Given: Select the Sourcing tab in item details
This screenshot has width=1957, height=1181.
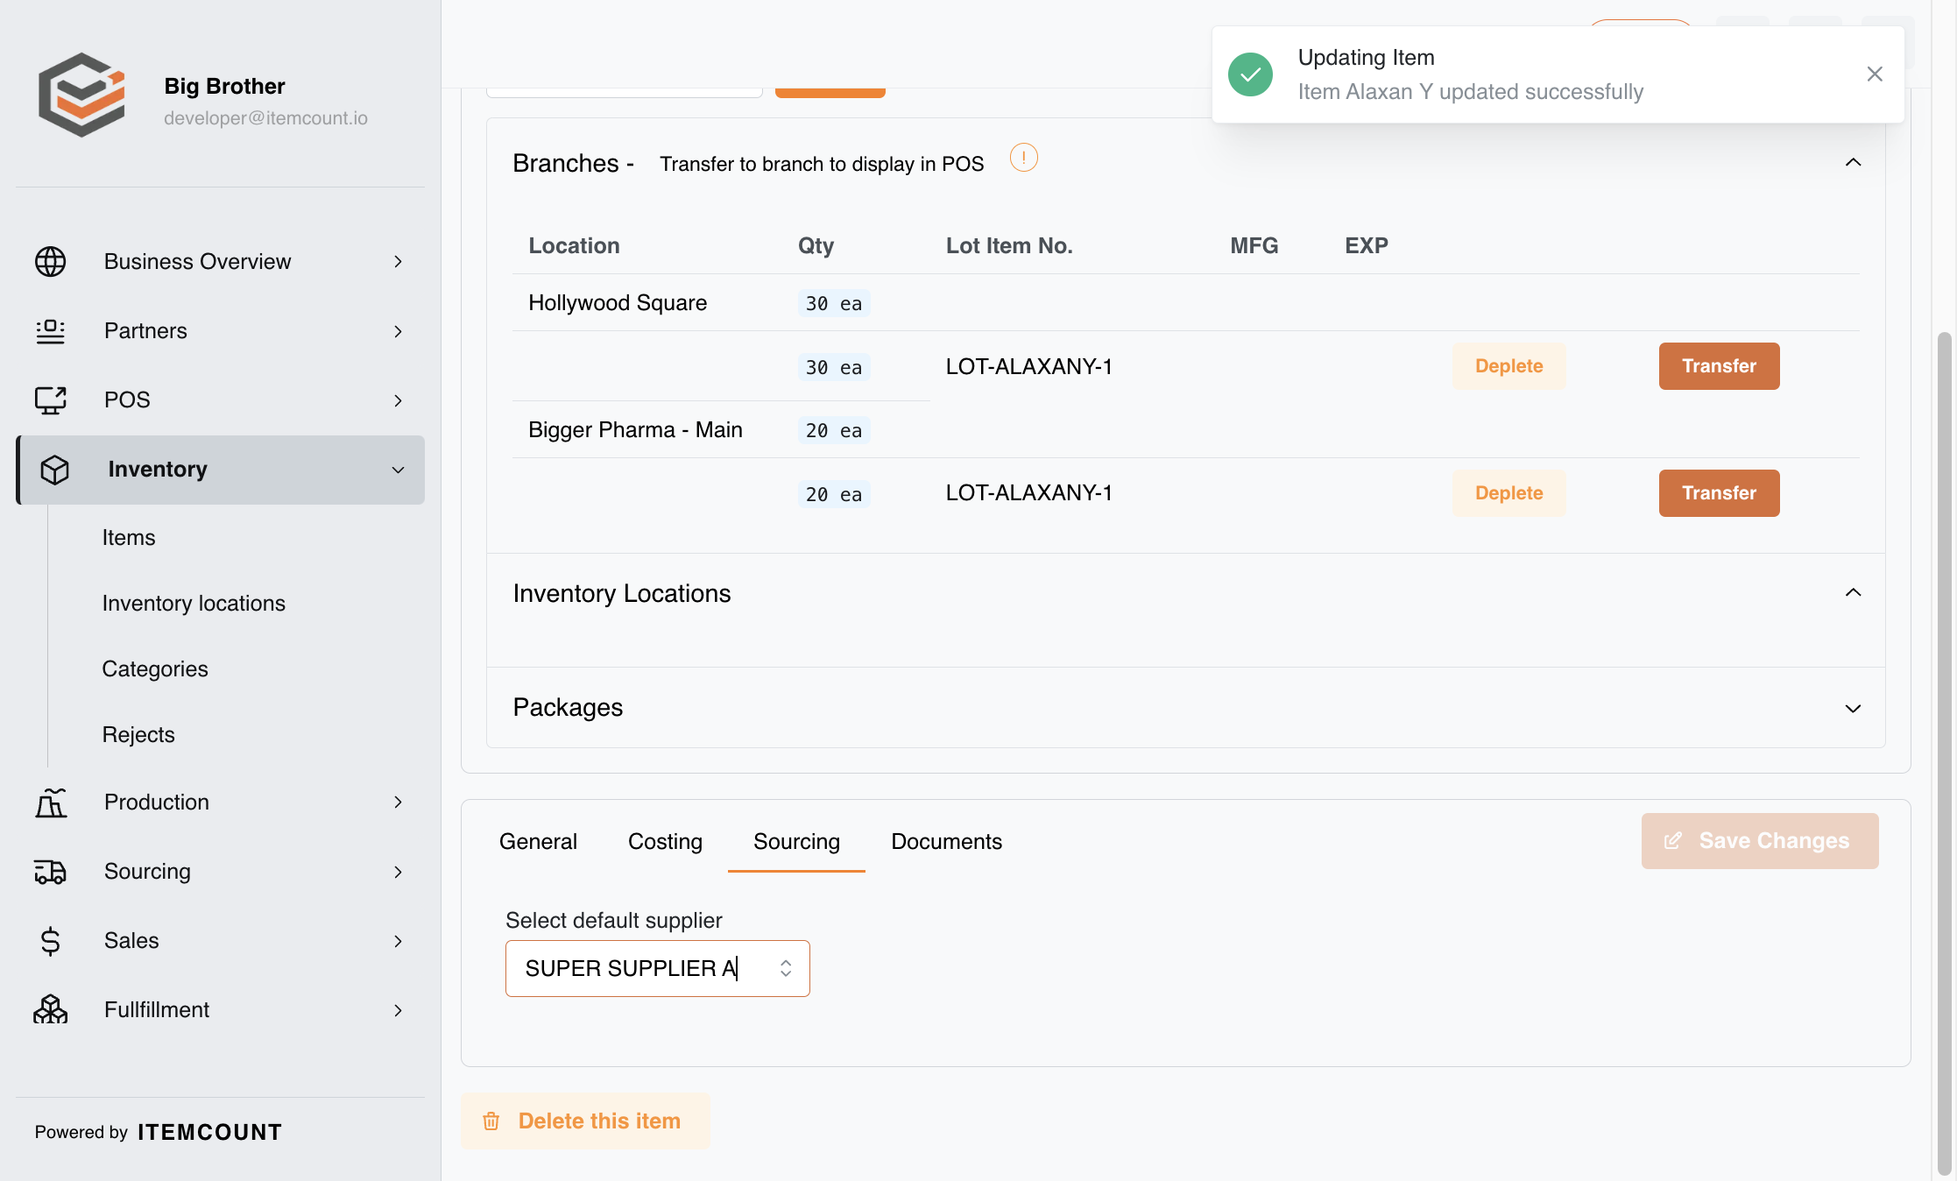Looking at the screenshot, I should 796,842.
